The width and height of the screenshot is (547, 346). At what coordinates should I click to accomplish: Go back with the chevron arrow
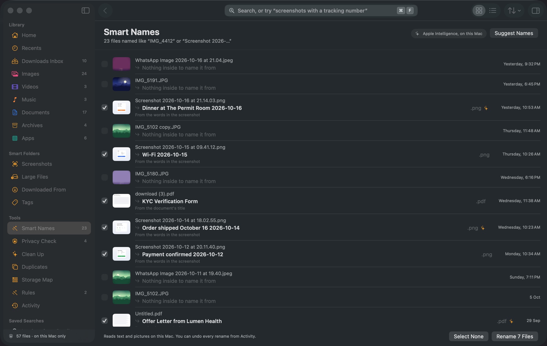(x=105, y=11)
